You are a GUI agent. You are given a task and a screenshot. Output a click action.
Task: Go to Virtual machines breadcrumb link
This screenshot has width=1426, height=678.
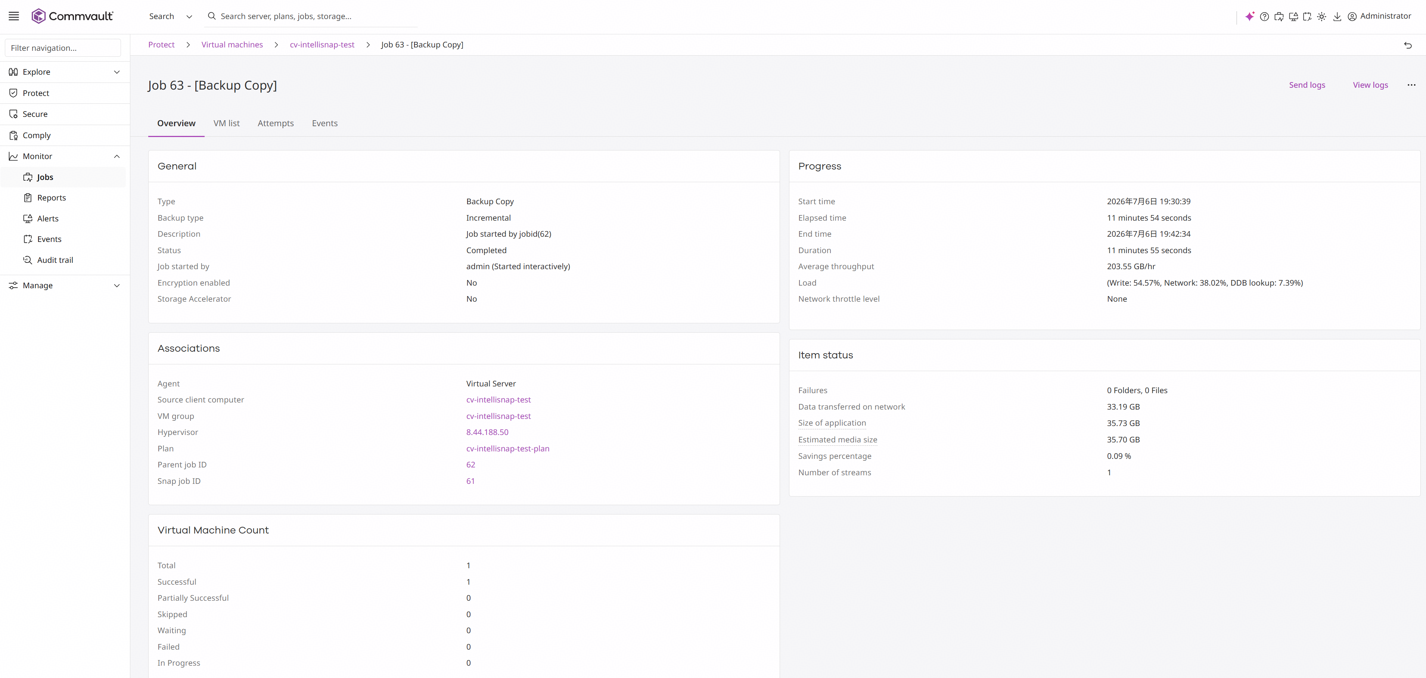(232, 45)
